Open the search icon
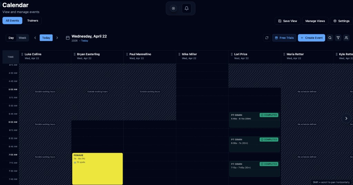 [330, 38]
